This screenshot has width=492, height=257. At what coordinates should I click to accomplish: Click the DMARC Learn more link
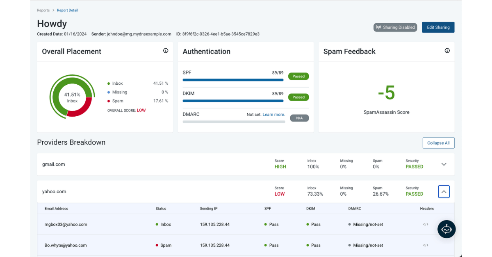click(x=273, y=115)
